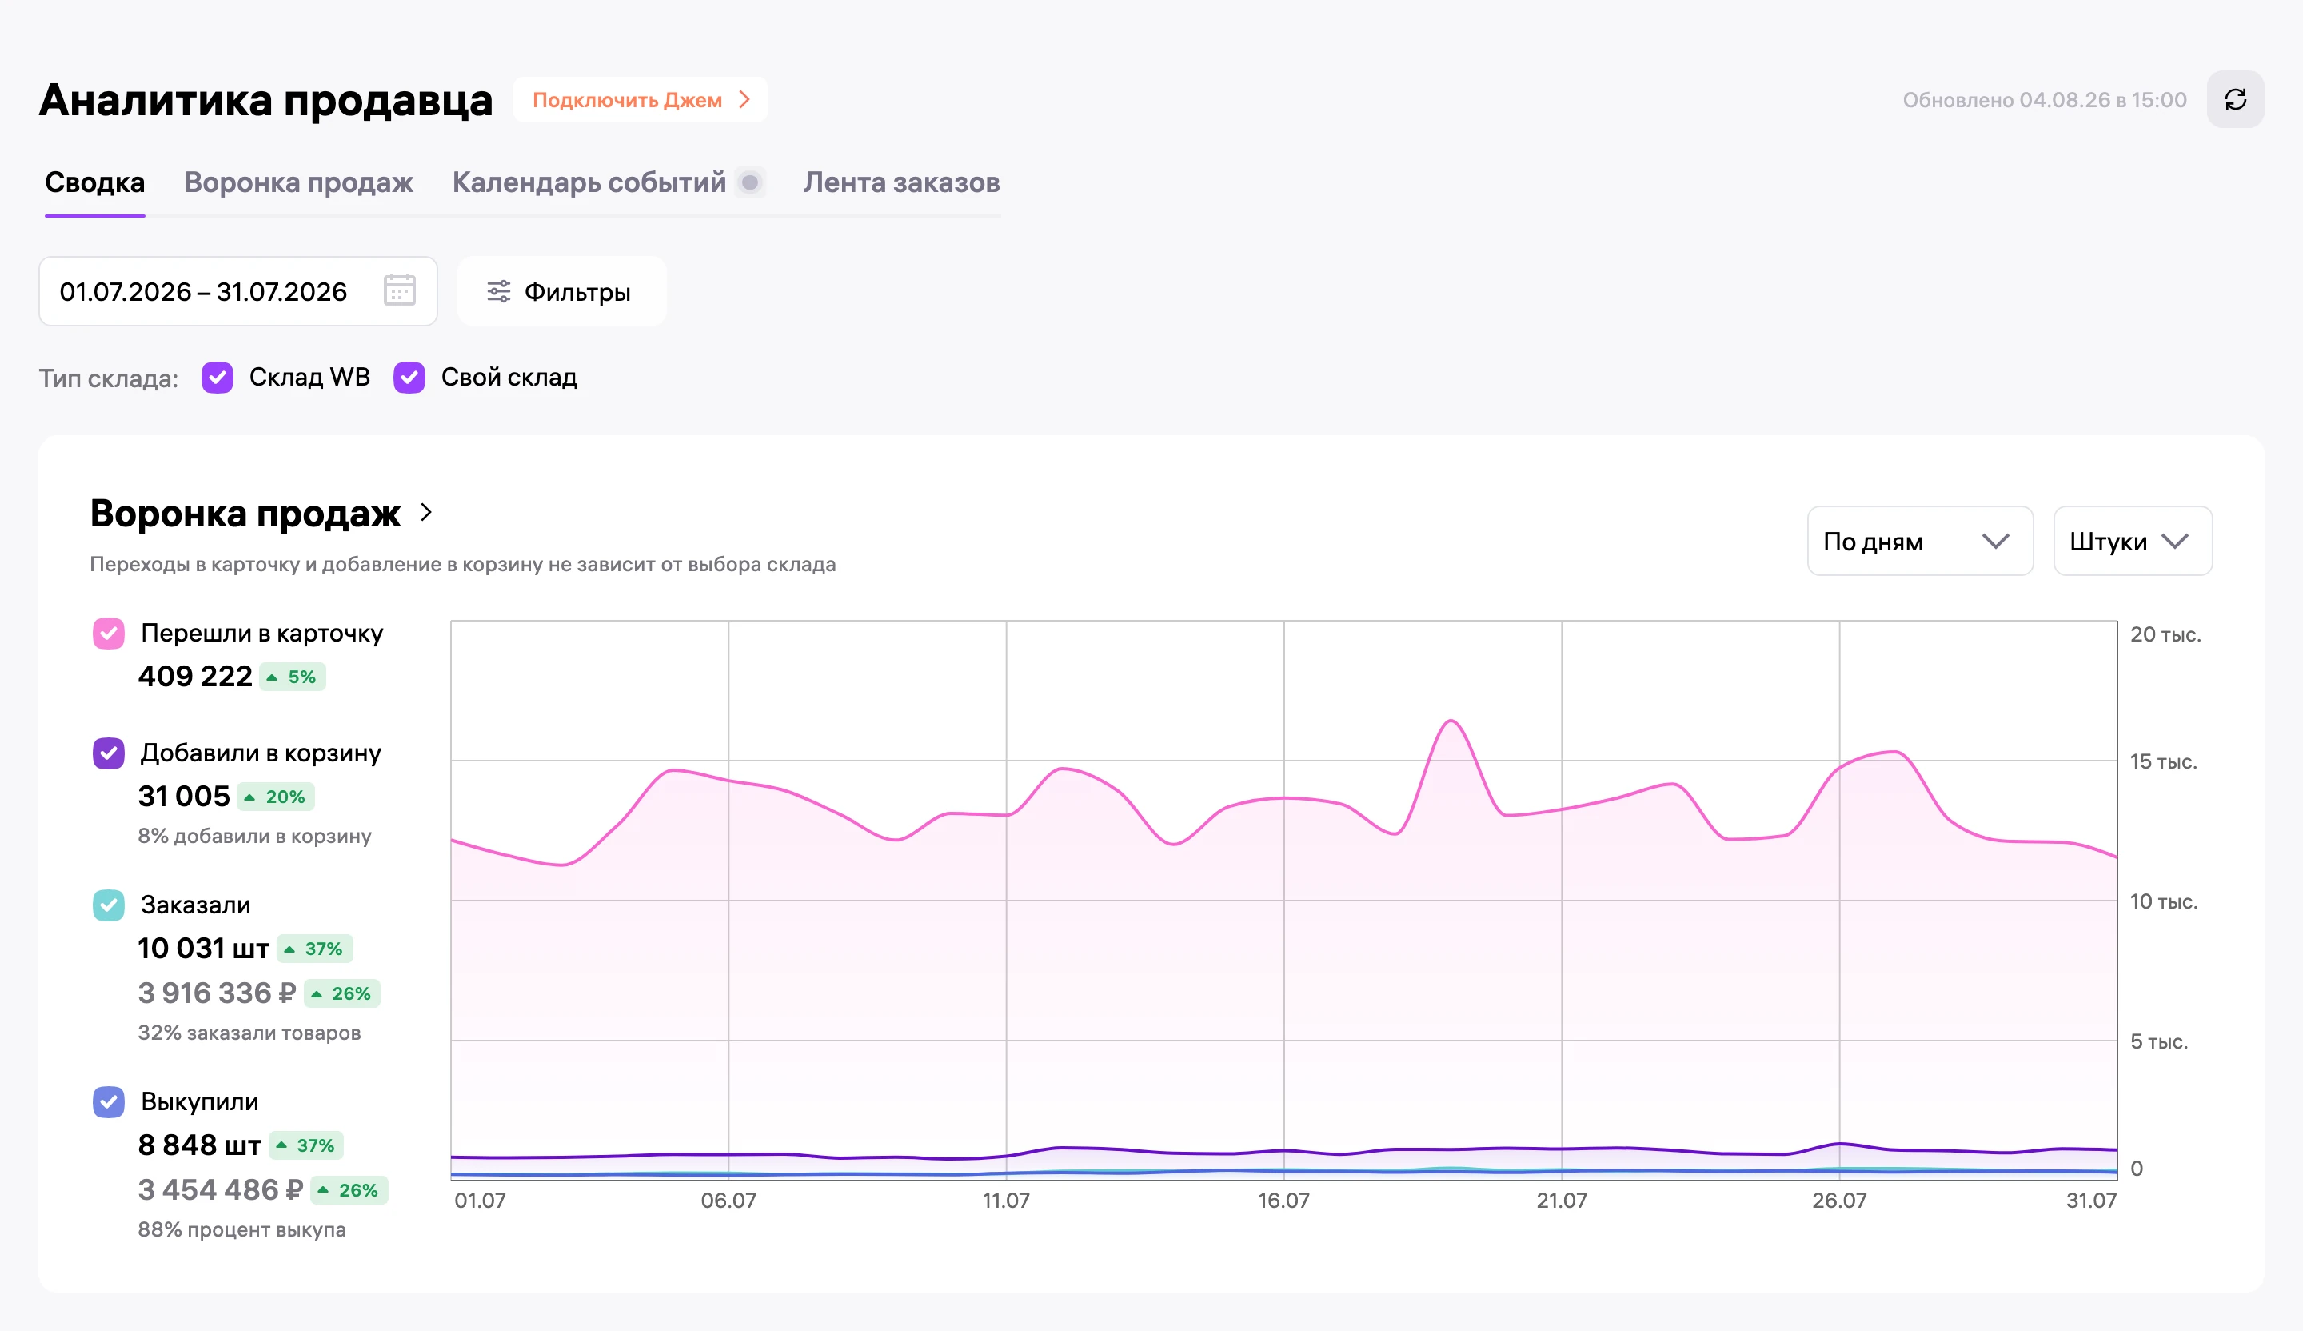Image resolution: width=2303 pixels, height=1331 pixels.
Task: Click the Фильтры sliders icon
Action: pos(498,292)
